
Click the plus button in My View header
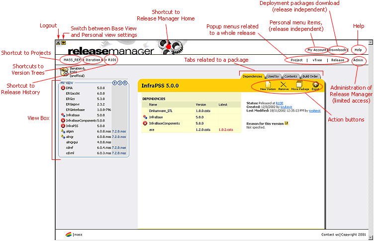point(114,83)
